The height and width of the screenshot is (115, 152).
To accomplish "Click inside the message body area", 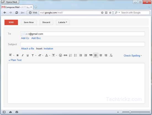I will [76, 83].
